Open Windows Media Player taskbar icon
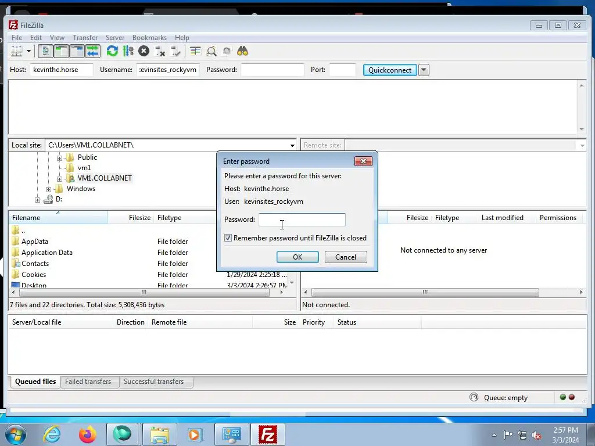Image resolution: width=595 pixels, height=446 pixels. pos(195,434)
